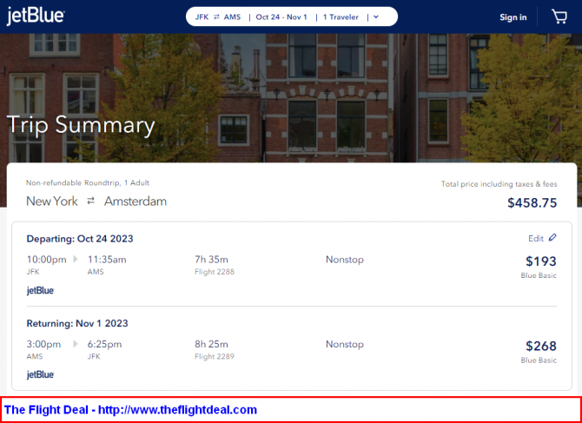Select the Oct 24 - Nov 1 dates in search bar
This screenshot has width=582, height=423.
tap(281, 17)
